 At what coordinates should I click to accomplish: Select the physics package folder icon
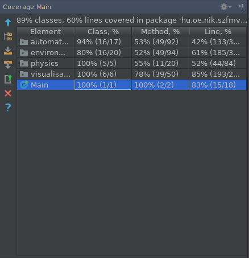24,64
